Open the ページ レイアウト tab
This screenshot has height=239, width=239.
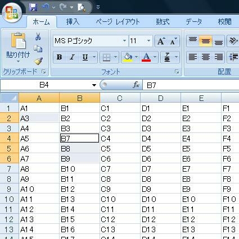pos(118,22)
